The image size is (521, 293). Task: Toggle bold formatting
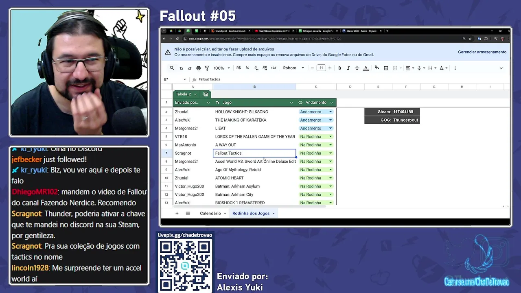click(339, 68)
